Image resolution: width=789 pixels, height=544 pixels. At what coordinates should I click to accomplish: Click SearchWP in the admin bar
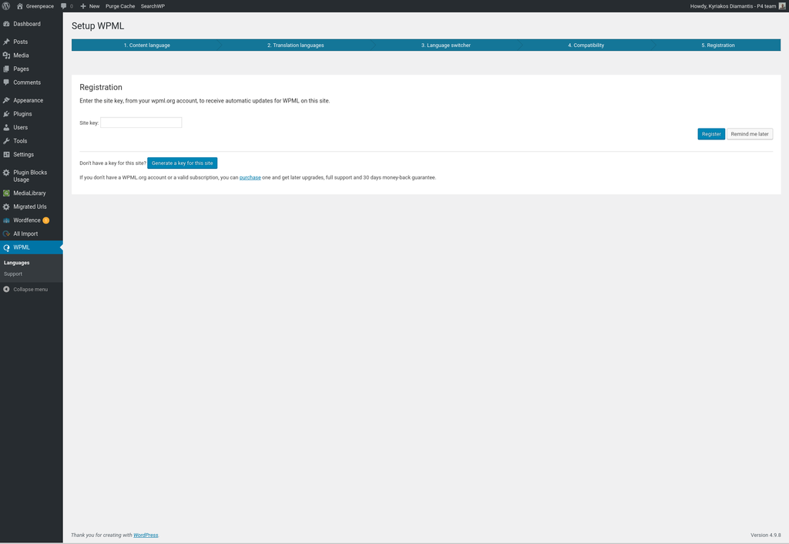(153, 6)
